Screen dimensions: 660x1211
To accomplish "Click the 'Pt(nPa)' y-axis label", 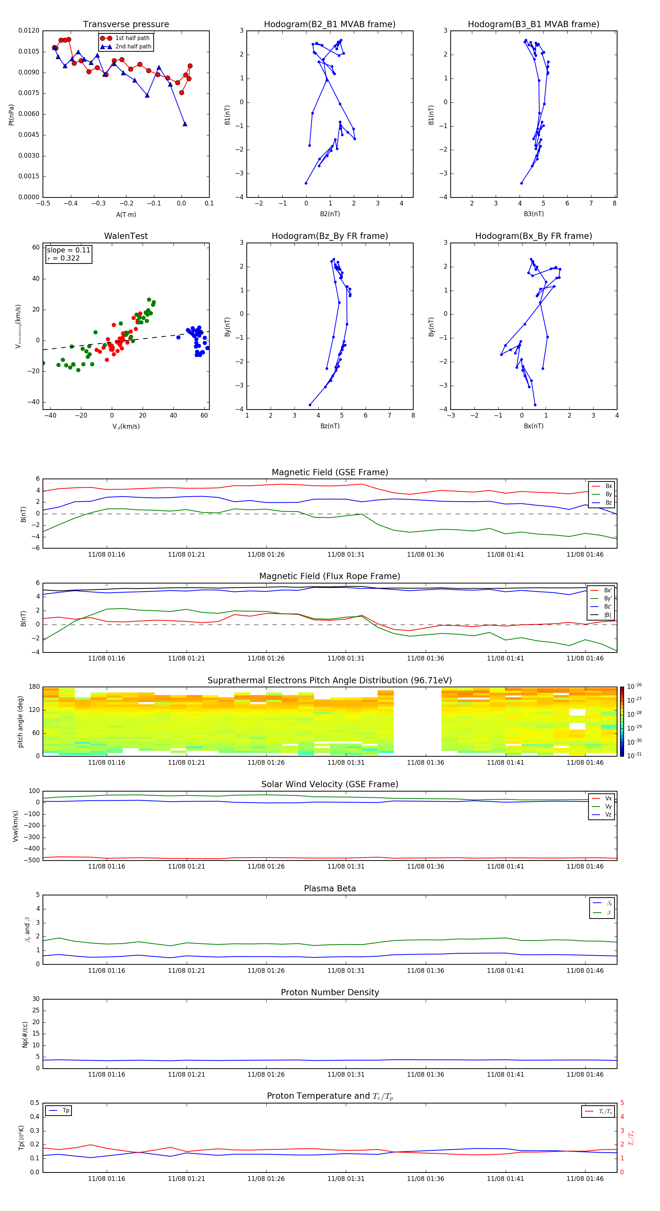I will 11,115.
